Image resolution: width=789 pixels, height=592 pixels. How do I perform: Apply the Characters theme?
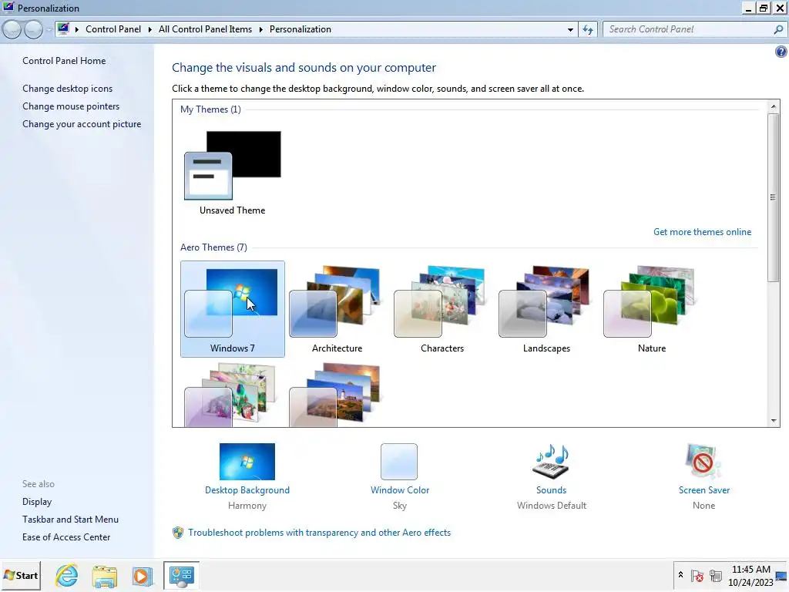tap(442, 309)
